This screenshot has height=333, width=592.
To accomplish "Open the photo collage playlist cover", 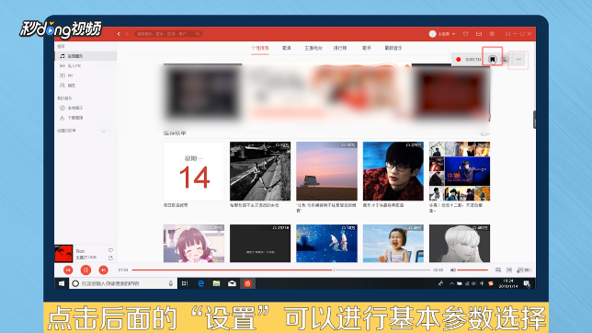I will click(x=460, y=171).
